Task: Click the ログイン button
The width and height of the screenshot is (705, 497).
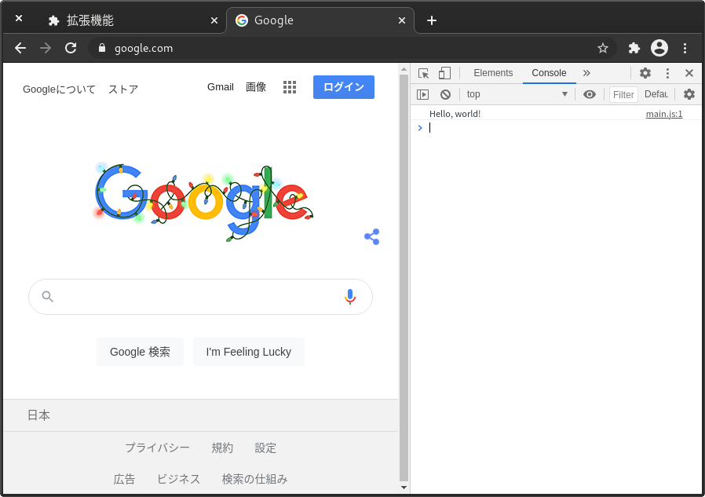Action: pyautogui.click(x=343, y=87)
